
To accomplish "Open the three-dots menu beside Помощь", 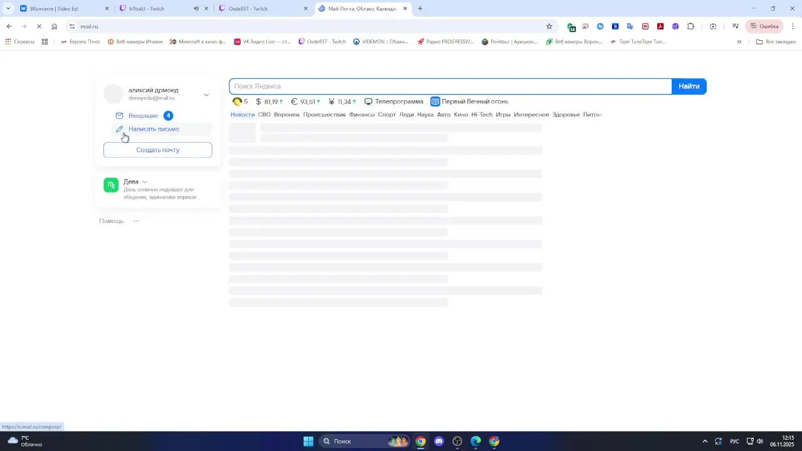I will pos(136,221).
